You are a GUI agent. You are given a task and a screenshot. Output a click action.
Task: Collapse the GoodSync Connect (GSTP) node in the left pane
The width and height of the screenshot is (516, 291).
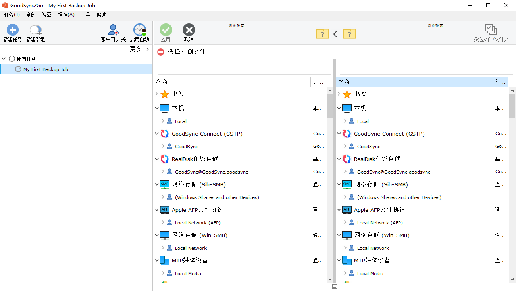click(157, 134)
